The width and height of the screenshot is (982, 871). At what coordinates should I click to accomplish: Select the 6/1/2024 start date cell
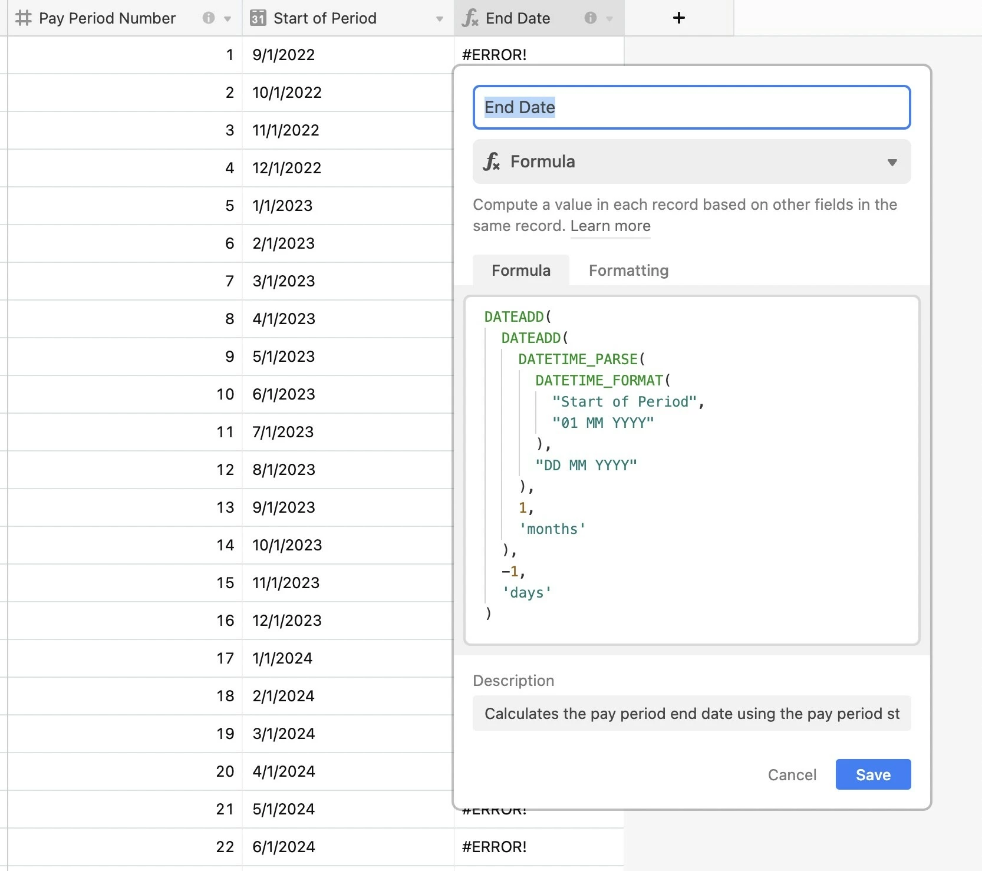[x=348, y=847]
